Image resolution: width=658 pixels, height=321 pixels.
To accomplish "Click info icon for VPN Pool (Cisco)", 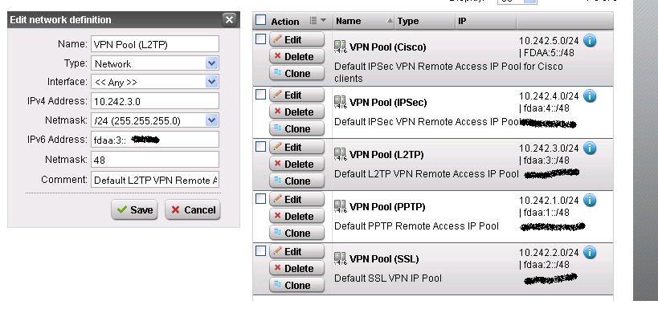I will click(x=591, y=40).
